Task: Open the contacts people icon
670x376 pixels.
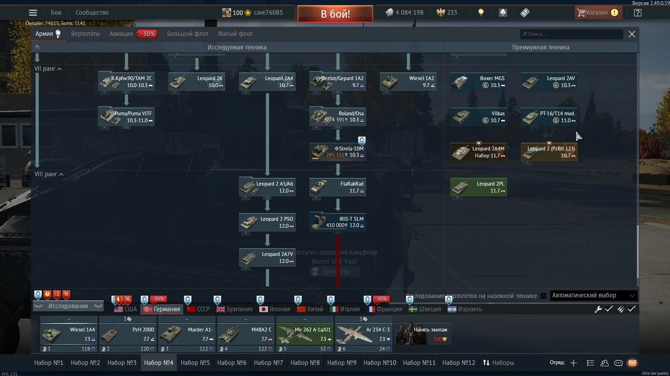Action: point(604,363)
